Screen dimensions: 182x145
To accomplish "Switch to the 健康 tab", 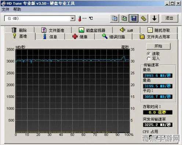I will (80, 37).
